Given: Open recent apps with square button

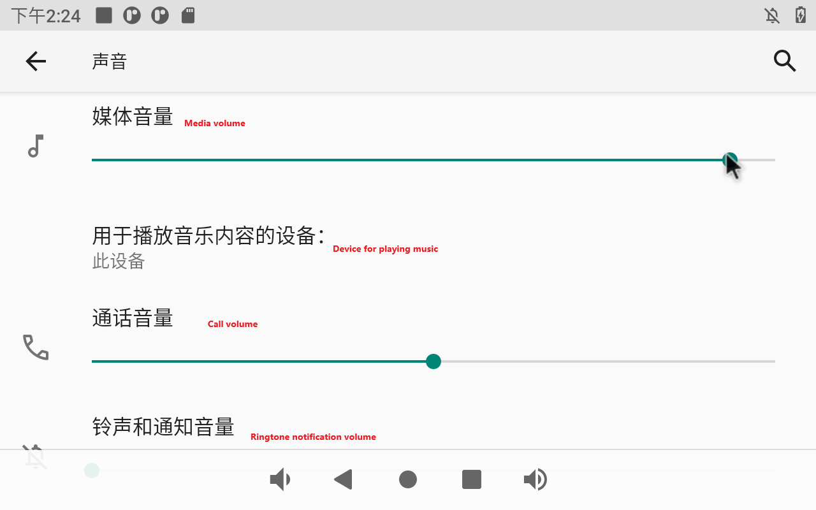Looking at the screenshot, I should point(472,479).
